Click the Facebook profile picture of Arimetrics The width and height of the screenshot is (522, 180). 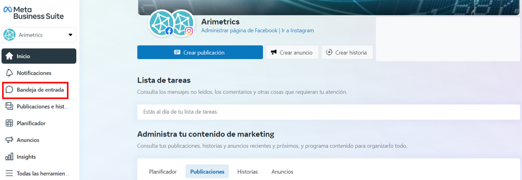coord(161,23)
